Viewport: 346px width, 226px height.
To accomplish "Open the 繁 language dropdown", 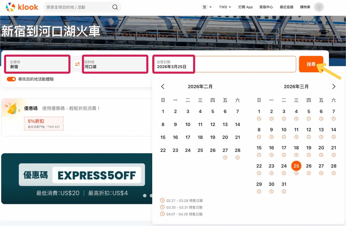I will point(207,7).
